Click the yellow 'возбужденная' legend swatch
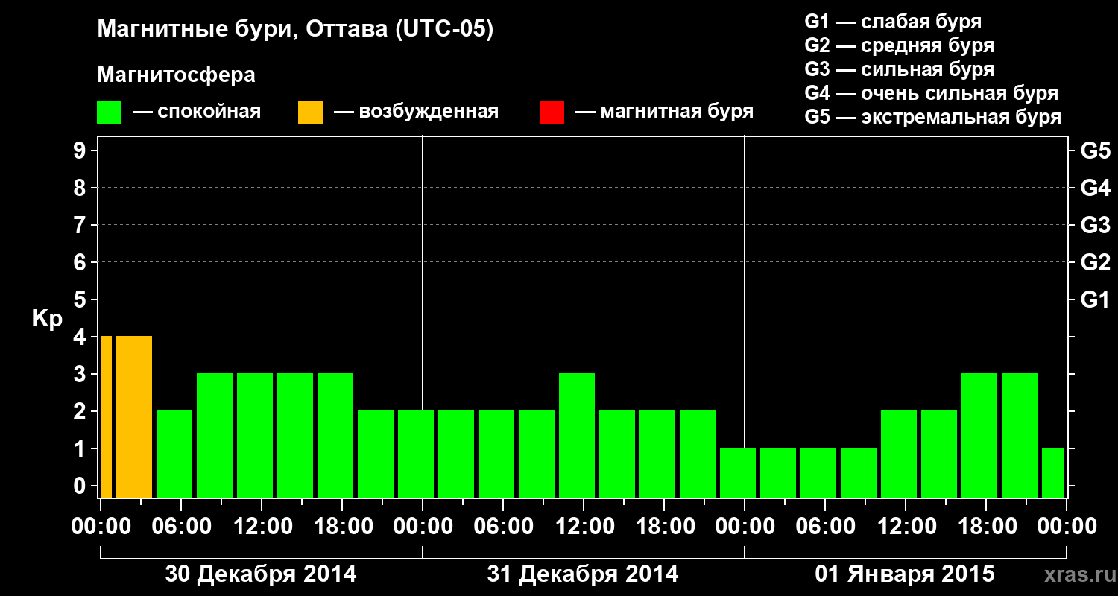This screenshot has width=1118, height=596. pyautogui.click(x=310, y=112)
